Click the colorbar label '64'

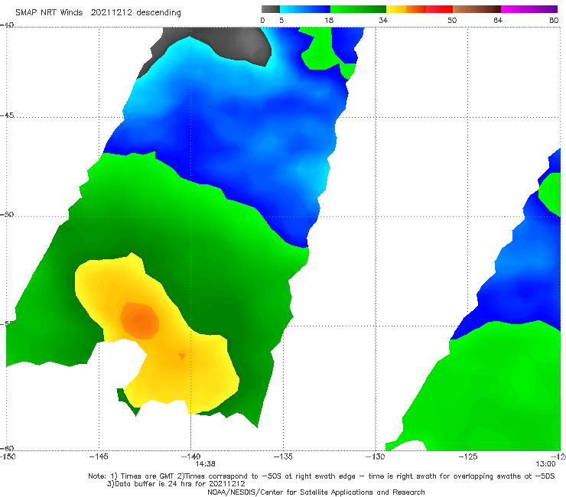click(x=498, y=21)
